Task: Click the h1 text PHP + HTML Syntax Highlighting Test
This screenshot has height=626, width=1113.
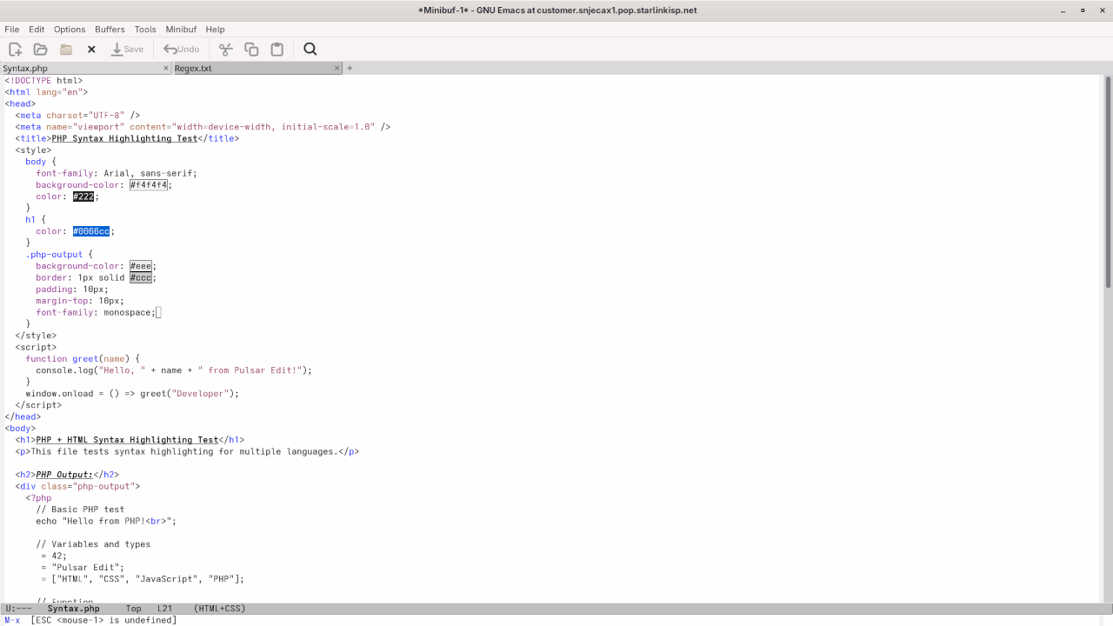Action: (x=127, y=440)
